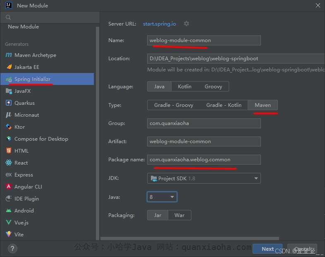Select the New Module list entry
This screenshot has height=257, width=325.
click(23, 27)
